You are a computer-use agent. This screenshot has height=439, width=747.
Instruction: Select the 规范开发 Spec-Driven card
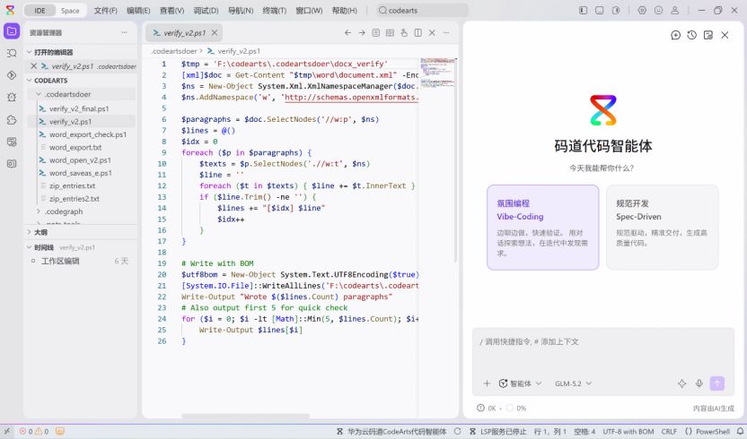(x=663, y=228)
